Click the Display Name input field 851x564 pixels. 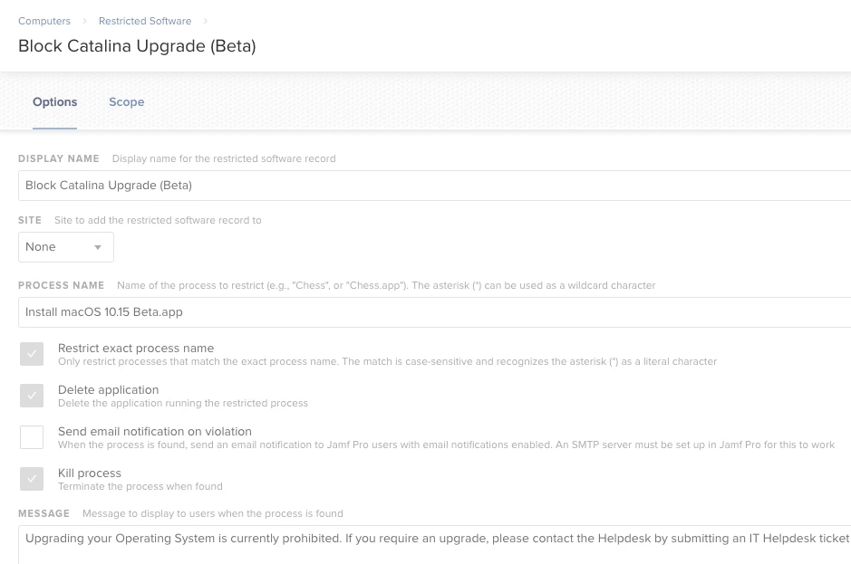434,186
